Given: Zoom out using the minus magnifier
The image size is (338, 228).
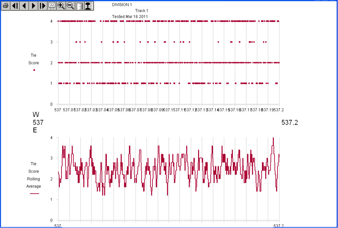Looking at the screenshot, I should tap(70, 6).
